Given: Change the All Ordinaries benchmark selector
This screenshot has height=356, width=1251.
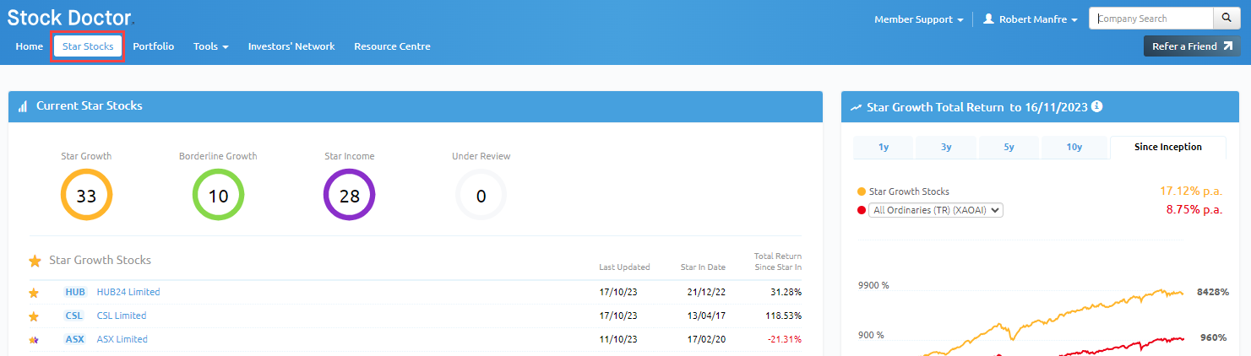Looking at the screenshot, I should click(x=935, y=210).
